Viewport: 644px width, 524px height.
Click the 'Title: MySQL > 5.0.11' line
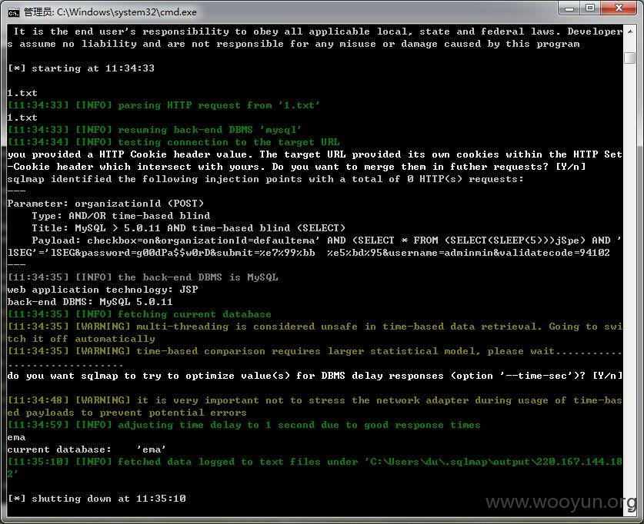point(189,228)
